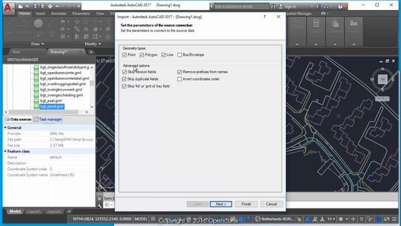401x226 pixels.
Task: Click the drawing viewport restore icon
Action: click(387, 61)
